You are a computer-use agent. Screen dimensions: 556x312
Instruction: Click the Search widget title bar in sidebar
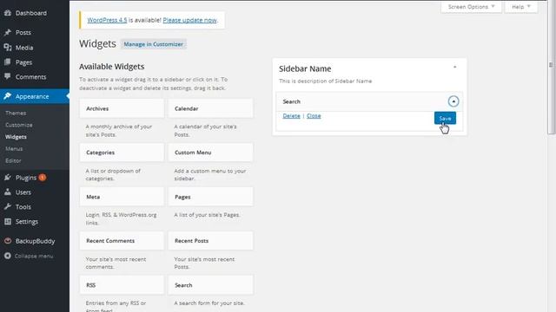click(x=369, y=101)
